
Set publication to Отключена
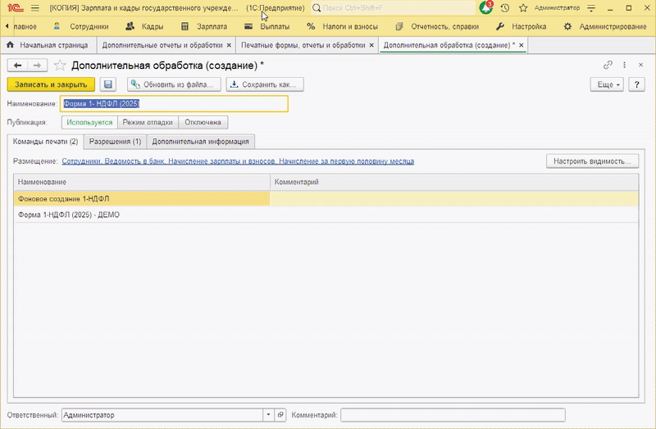pos(203,122)
